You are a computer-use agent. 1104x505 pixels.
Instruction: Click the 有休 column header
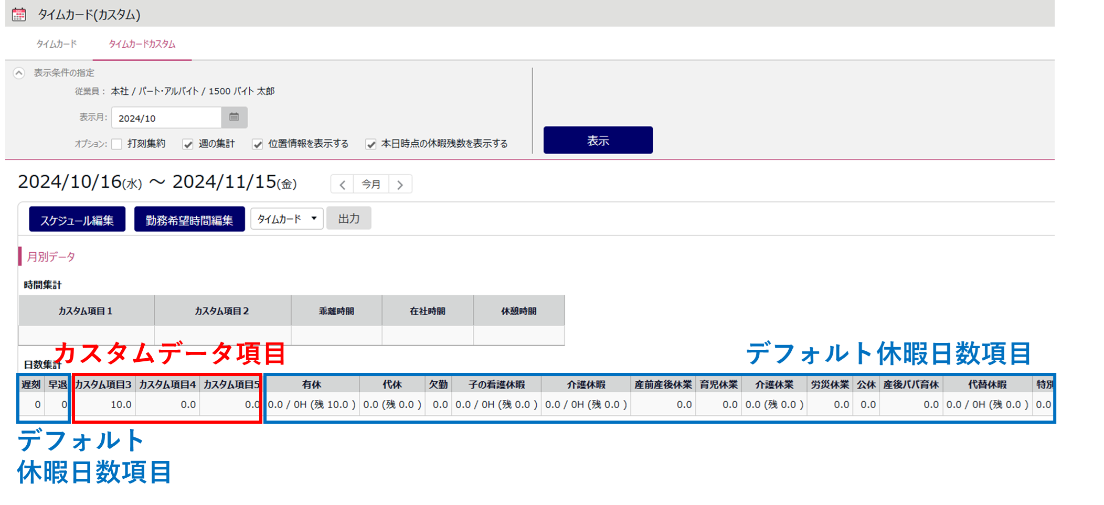(x=312, y=384)
